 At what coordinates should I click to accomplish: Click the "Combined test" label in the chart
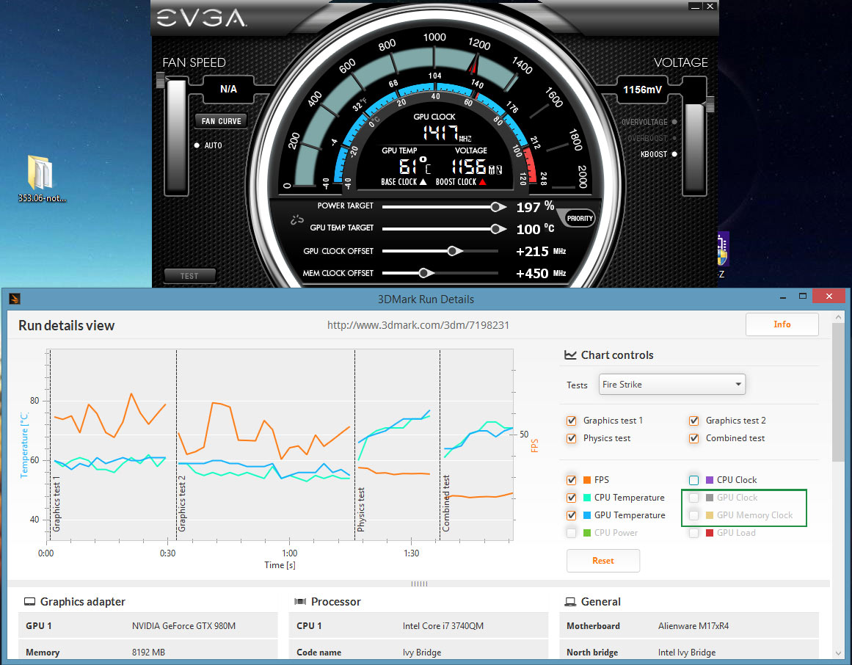coord(446,503)
